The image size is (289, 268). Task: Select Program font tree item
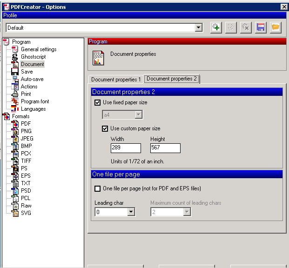click(x=35, y=101)
